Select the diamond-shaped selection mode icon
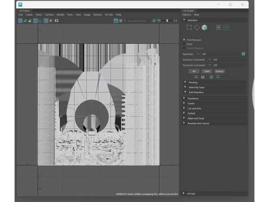The height and width of the screenshot is (202, 269). coord(197,27)
